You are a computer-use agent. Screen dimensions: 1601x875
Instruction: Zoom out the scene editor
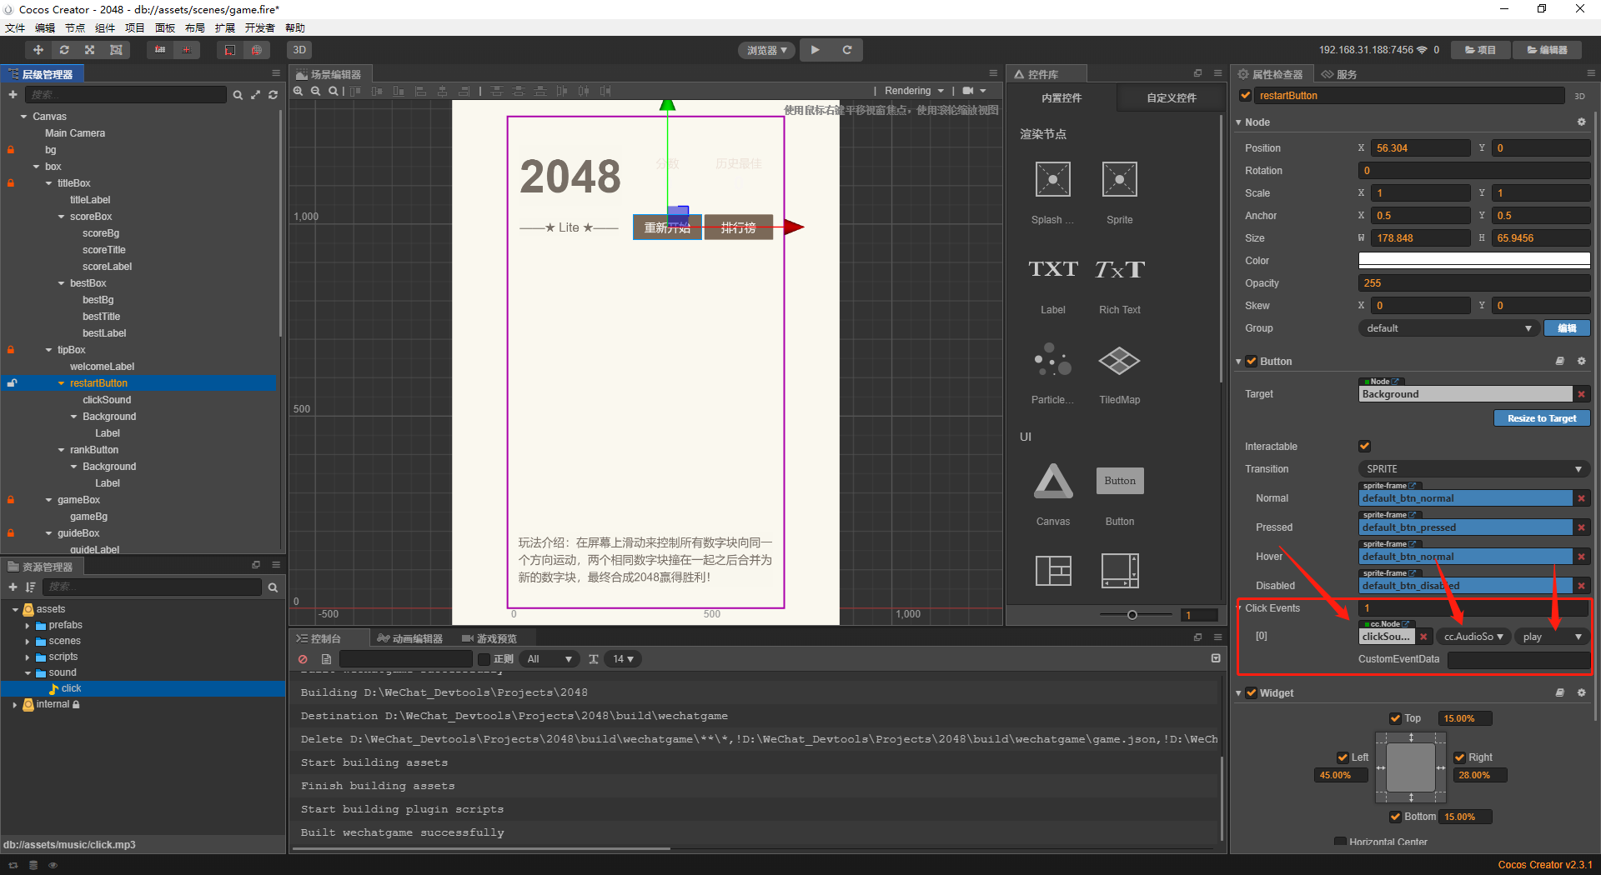pos(315,91)
